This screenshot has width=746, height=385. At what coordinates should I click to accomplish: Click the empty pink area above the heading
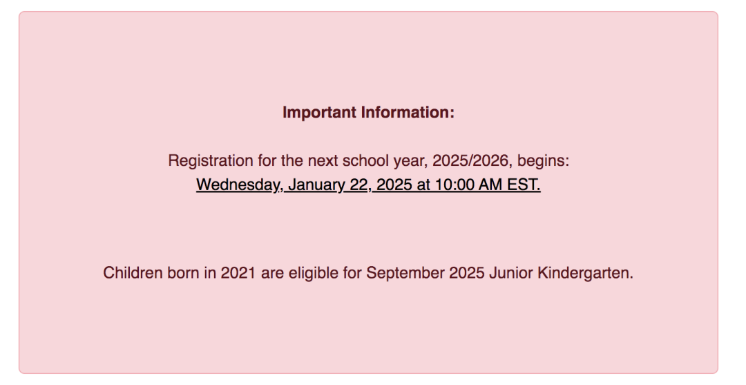[368, 57]
